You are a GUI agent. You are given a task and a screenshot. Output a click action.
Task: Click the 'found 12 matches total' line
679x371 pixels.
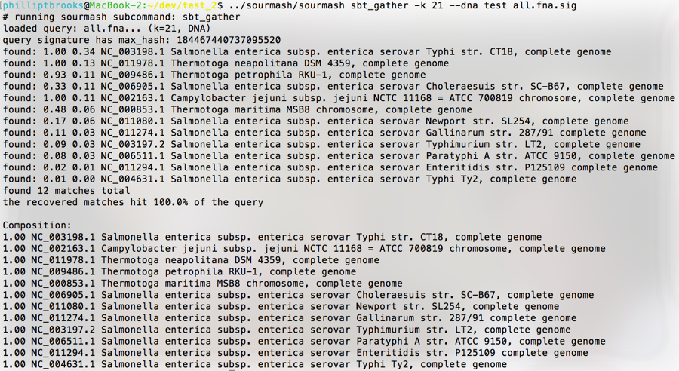tap(66, 191)
